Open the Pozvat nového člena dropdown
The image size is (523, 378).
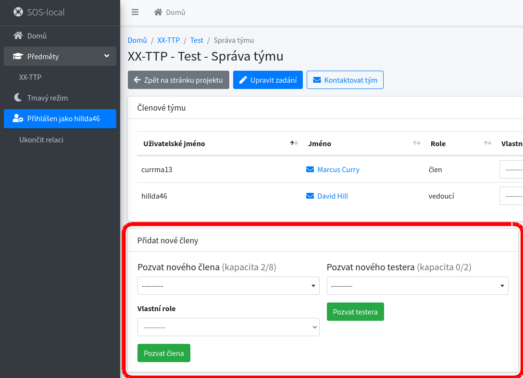[x=228, y=286]
